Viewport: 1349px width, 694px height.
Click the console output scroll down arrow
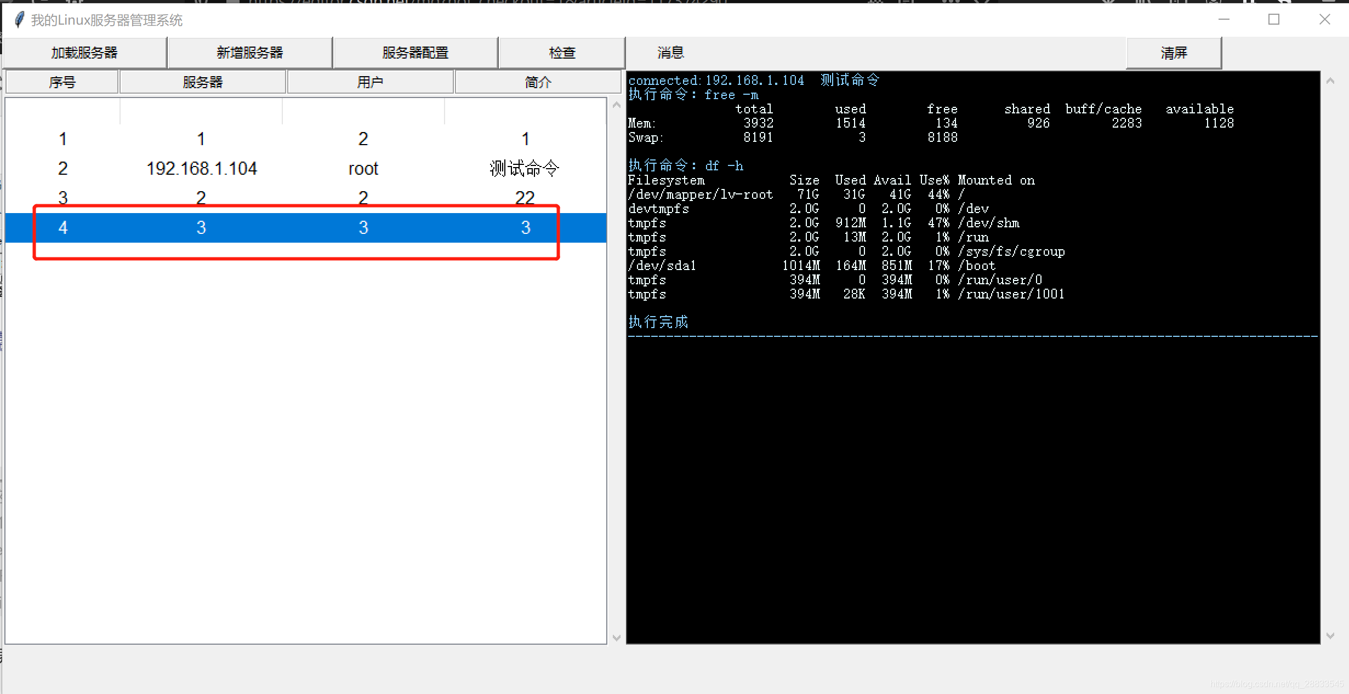pos(1330,635)
